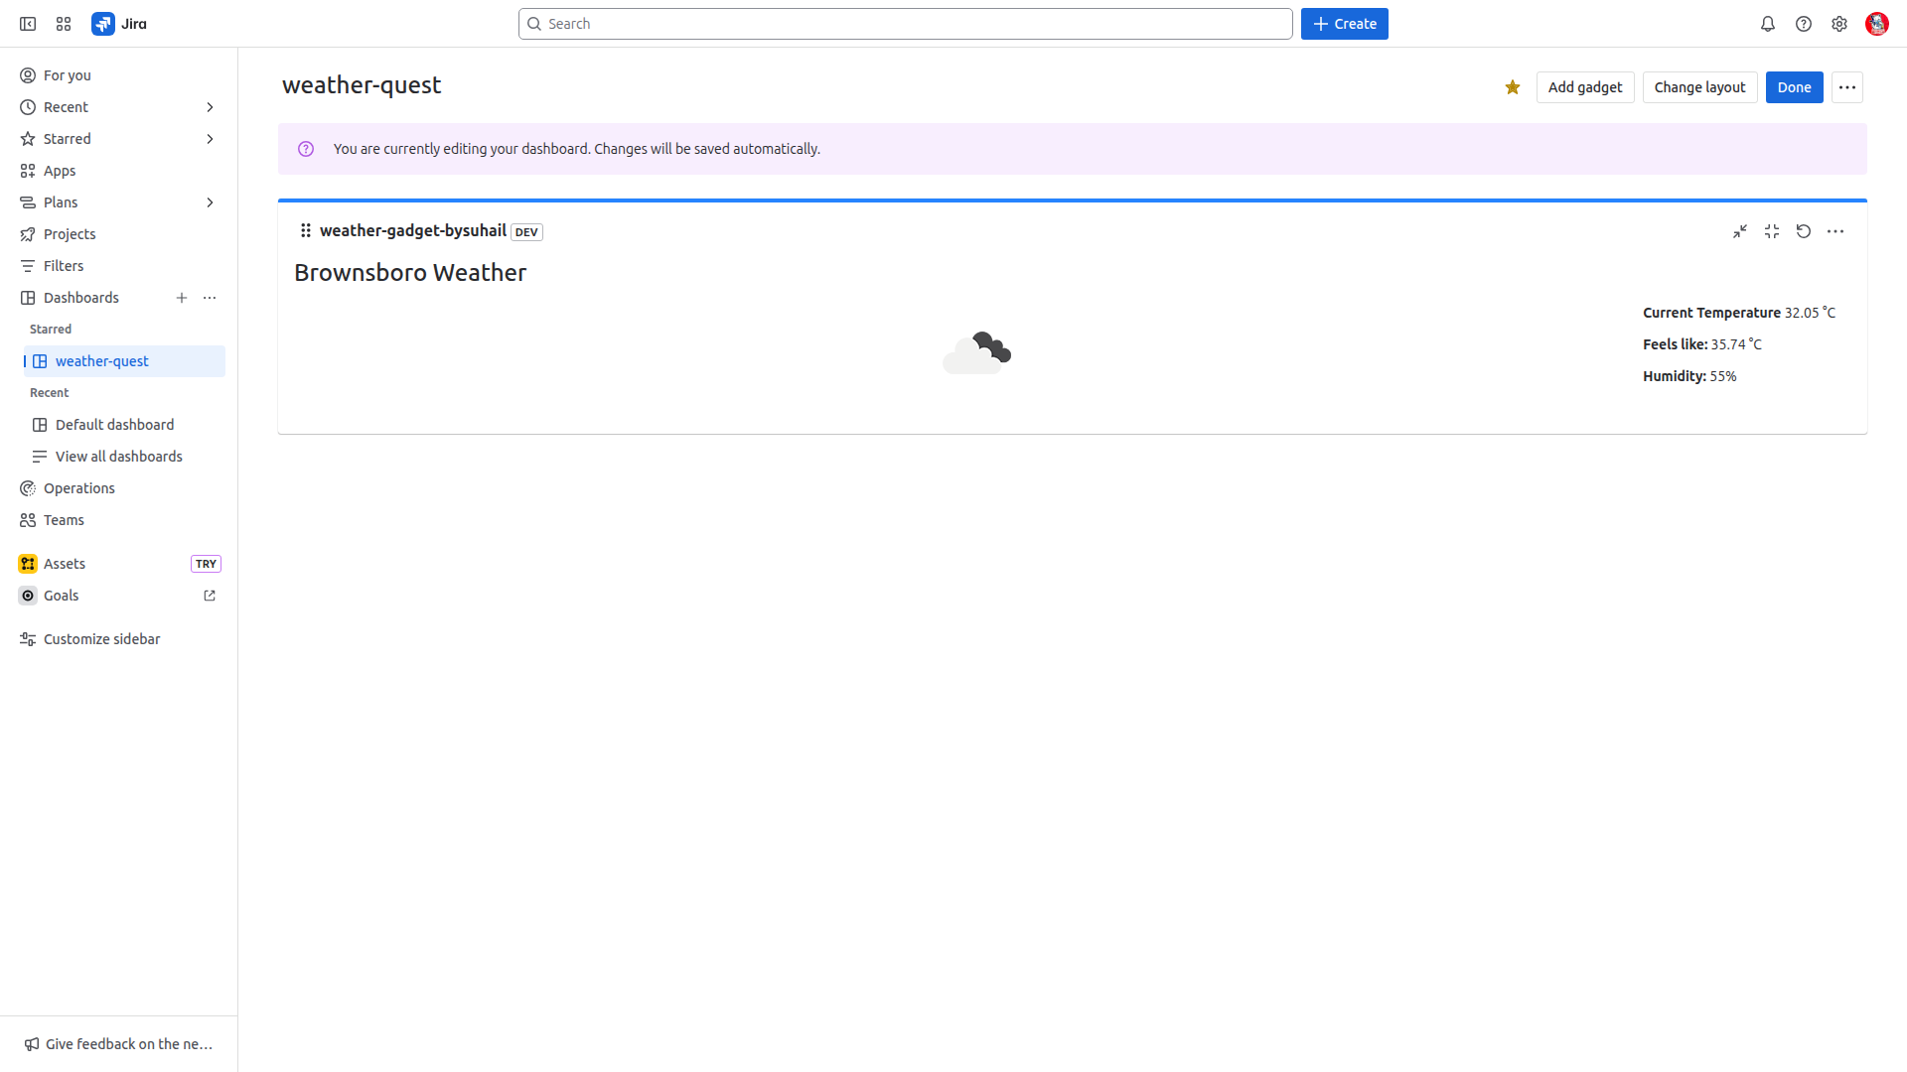Screen dimensions: 1907x1072
Task: Click the Done button
Action: click(x=1794, y=87)
